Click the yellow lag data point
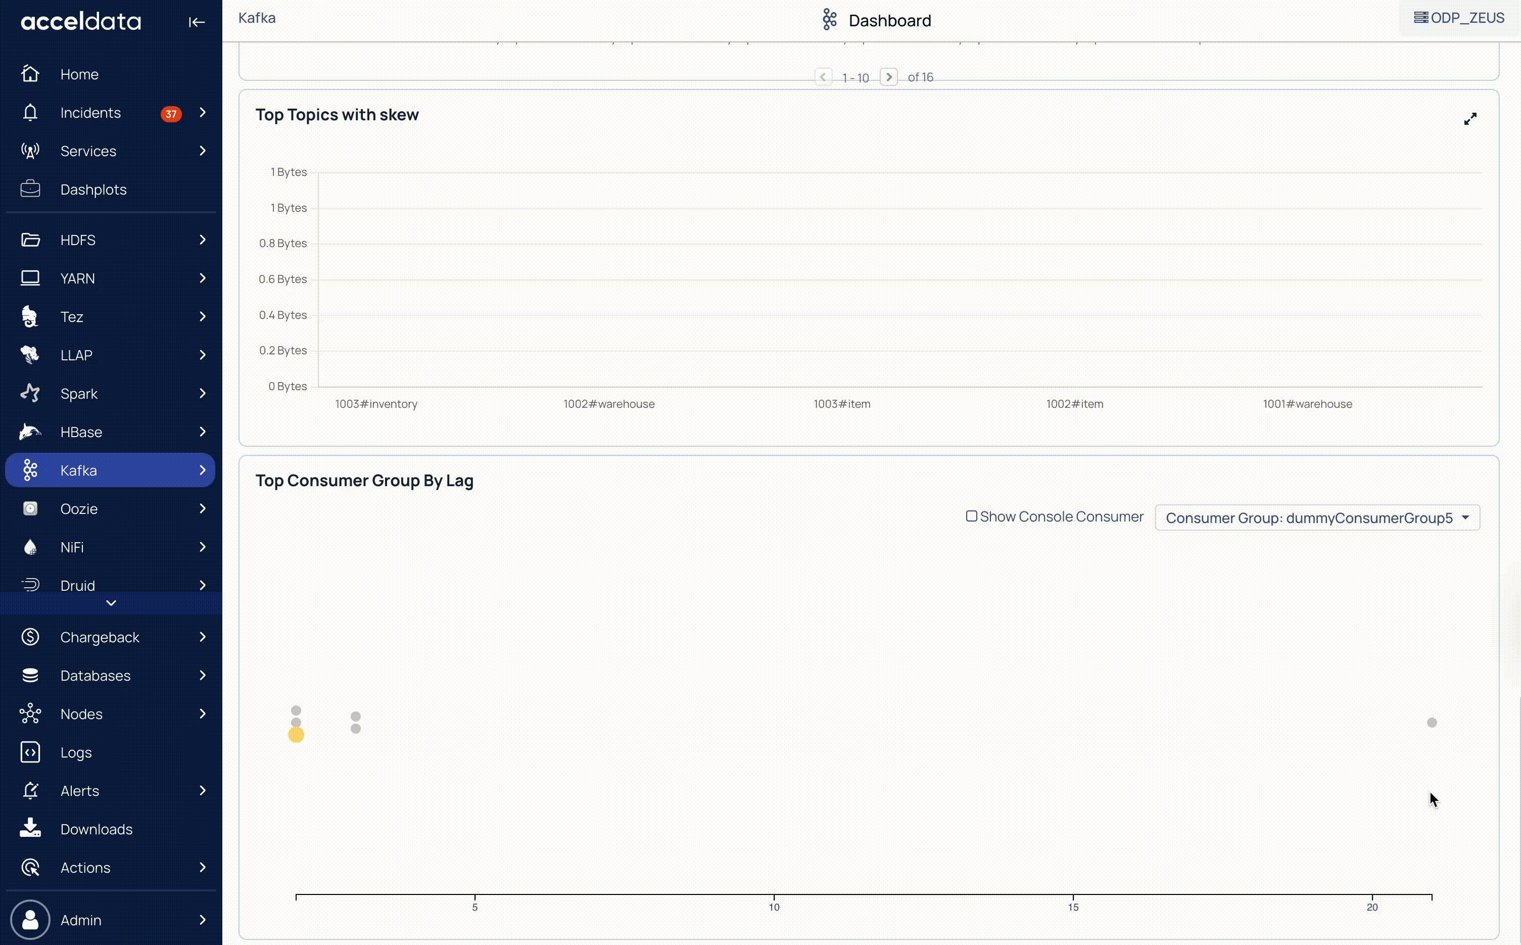Image resolution: width=1521 pixels, height=945 pixels. (x=296, y=735)
